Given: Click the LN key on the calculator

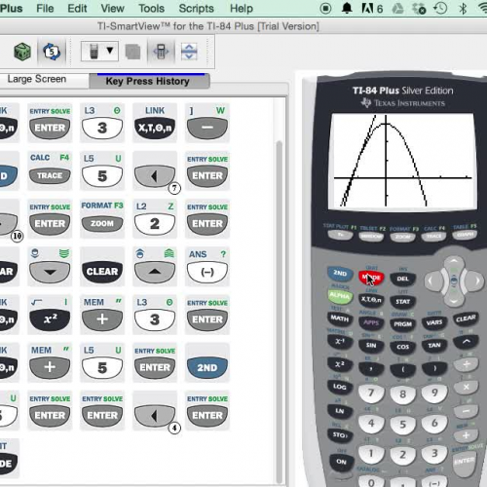Looking at the screenshot, I should [340, 411].
